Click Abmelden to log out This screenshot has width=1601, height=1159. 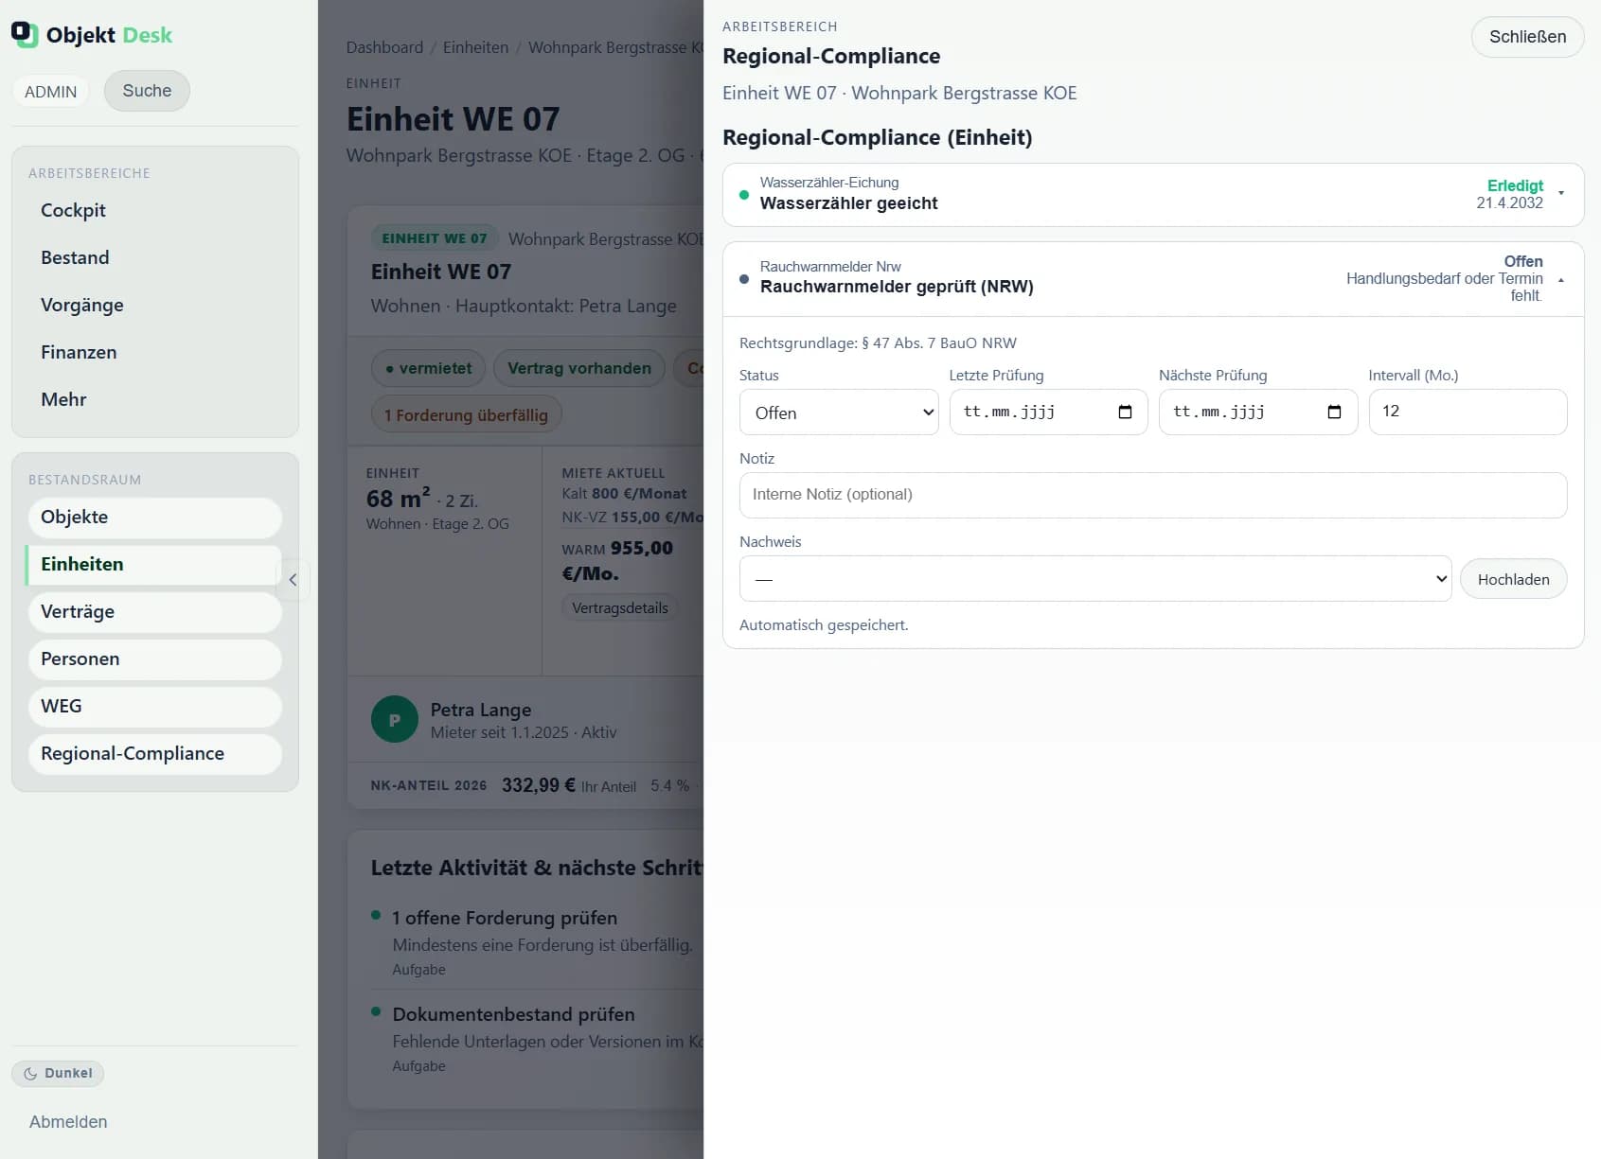click(68, 1122)
